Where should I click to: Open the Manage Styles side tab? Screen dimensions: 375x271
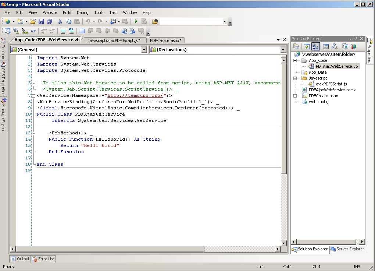point(3,114)
